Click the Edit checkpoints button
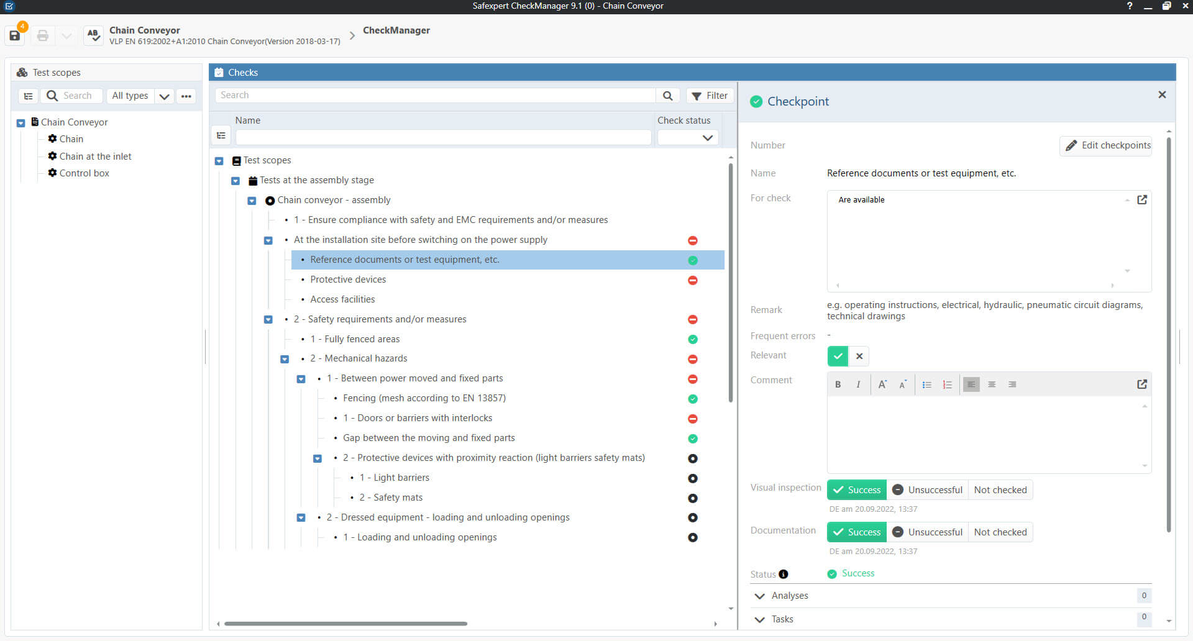This screenshot has width=1193, height=641. [x=1108, y=145]
